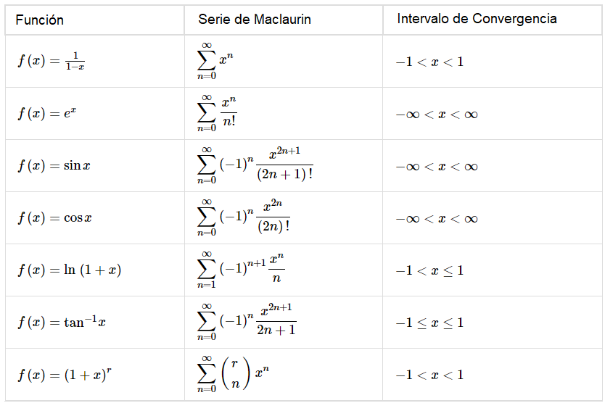The height and width of the screenshot is (403, 605).
Task: Click the "Serie de Maclaurin" column header
Action: (x=255, y=20)
